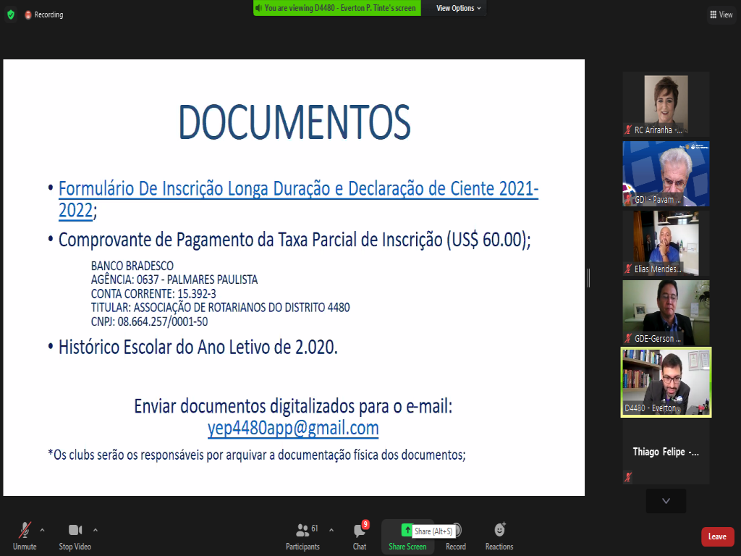Expand video options arrow beside Stop Video
This screenshot has width=741, height=556.
point(96,529)
